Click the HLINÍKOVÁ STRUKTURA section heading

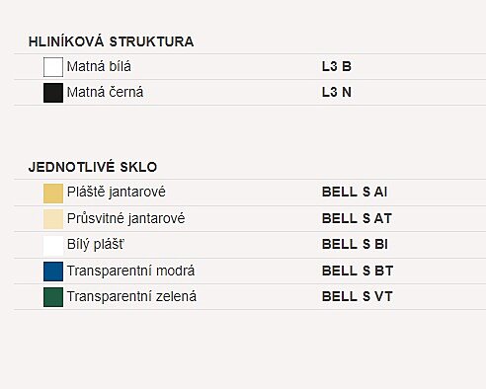pos(111,41)
